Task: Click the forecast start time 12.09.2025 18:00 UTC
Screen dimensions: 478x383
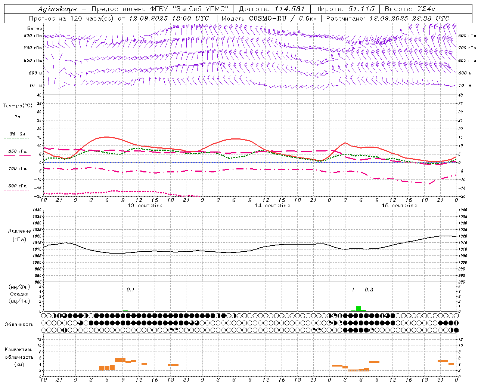Action: coord(169,18)
